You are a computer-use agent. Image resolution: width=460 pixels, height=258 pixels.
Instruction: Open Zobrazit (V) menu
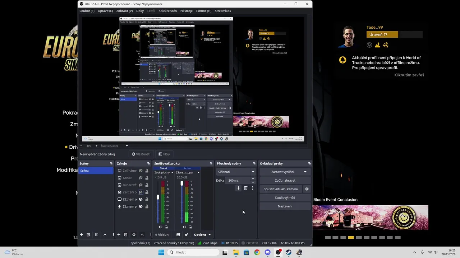(x=124, y=11)
